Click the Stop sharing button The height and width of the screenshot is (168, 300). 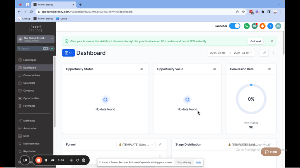[184, 162]
